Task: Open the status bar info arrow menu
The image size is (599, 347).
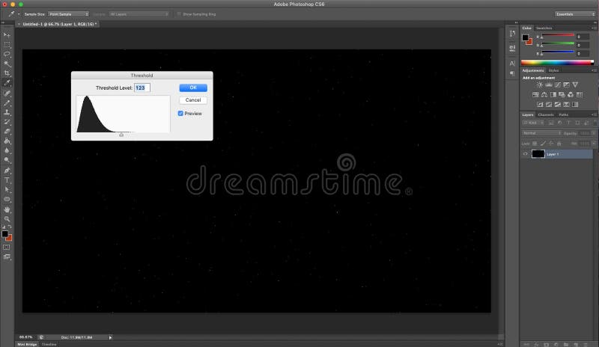Action: [x=110, y=337]
